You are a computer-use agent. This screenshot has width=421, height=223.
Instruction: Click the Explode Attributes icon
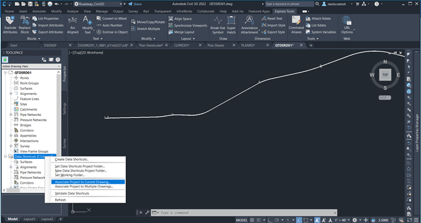pos(10,25)
